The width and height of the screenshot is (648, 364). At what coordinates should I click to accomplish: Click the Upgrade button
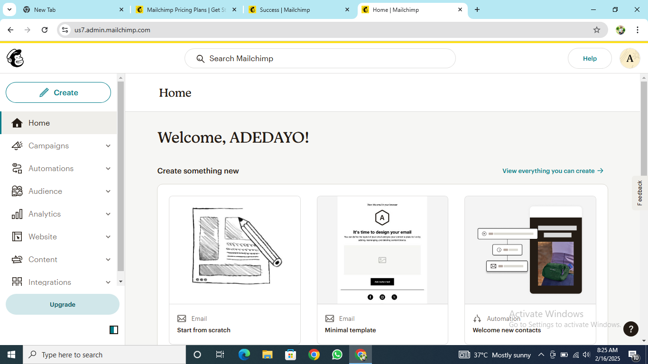(x=63, y=304)
